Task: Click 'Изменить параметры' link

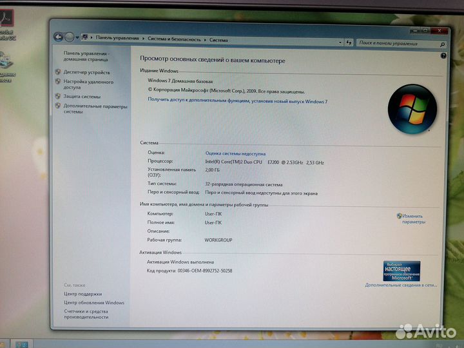Action: point(413,219)
